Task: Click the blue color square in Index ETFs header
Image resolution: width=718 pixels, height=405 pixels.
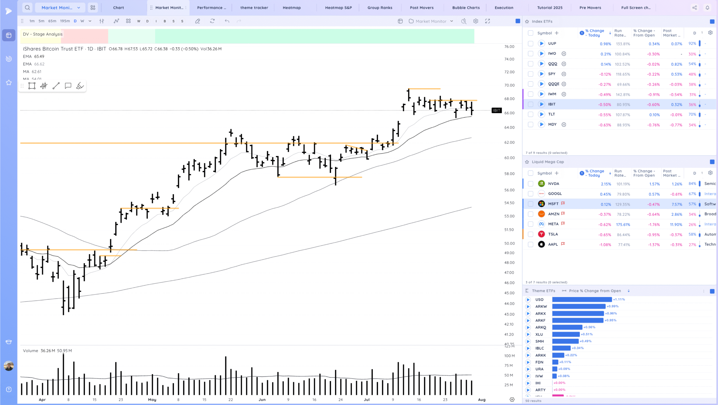Action: pyautogui.click(x=712, y=22)
